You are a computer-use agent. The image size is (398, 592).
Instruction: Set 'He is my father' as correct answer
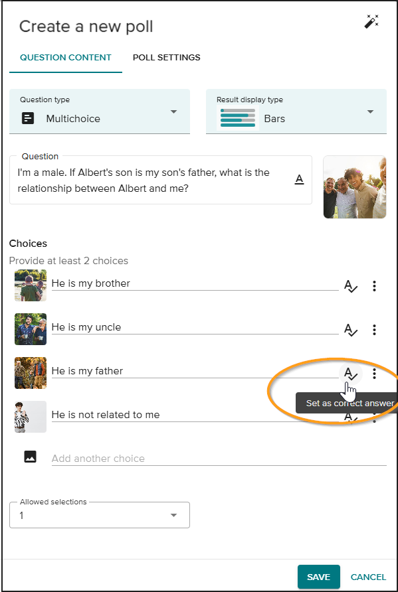pyautogui.click(x=351, y=374)
